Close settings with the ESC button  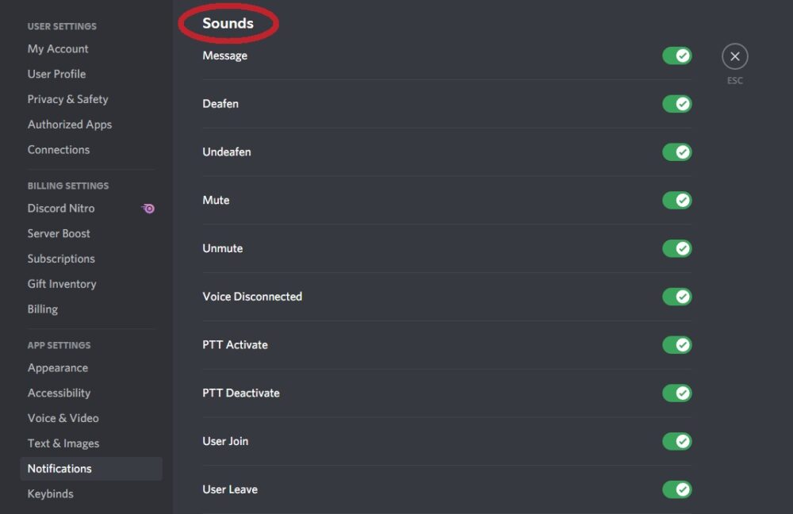click(x=734, y=56)
